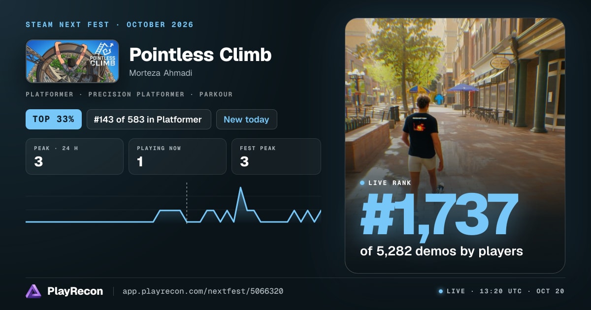The image size is (591, 310).
Task: Select the Pointless Climb title
Action: 200,55
